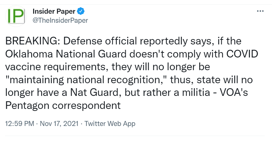The height and width of the screenshot is (142, 272).
Task: Open the 12:59 PM timestamp link
Action: pos(20,124)
